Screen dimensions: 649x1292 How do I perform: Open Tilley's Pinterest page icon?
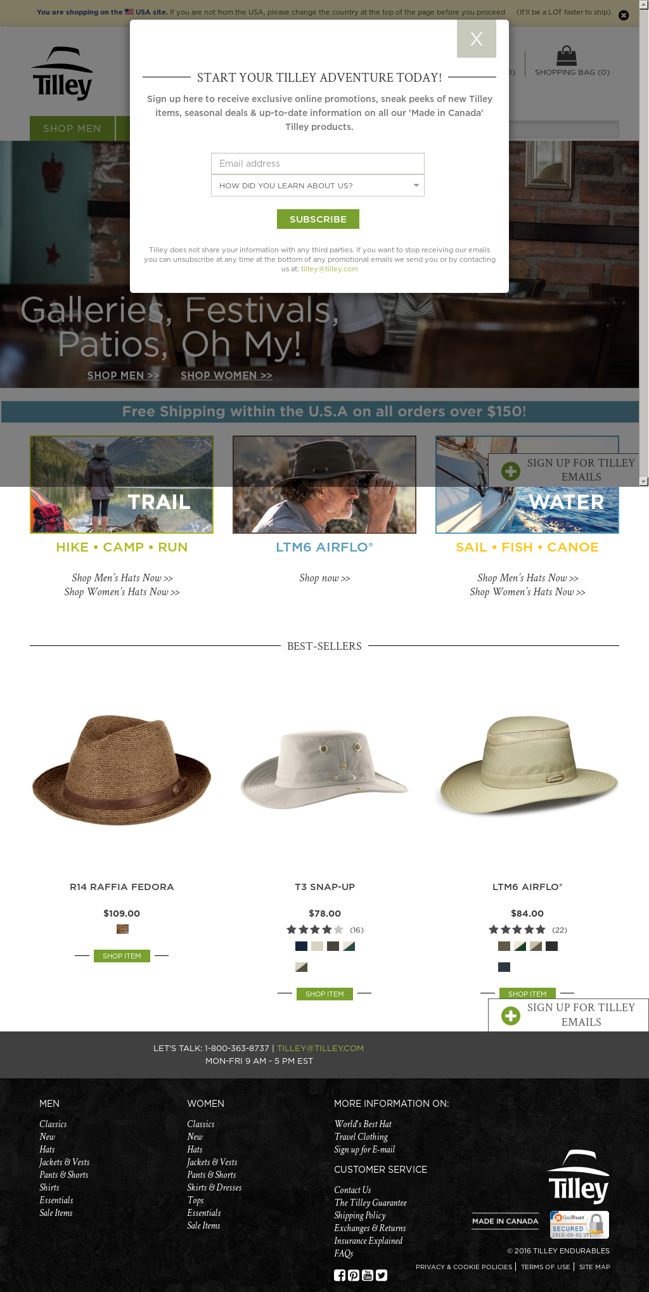pos(354,1275)
